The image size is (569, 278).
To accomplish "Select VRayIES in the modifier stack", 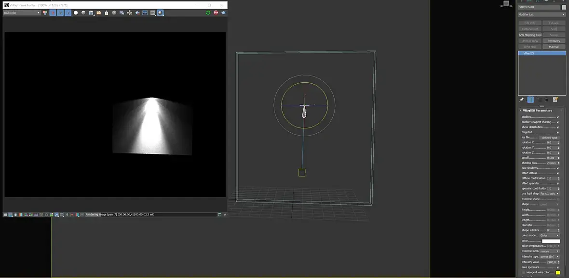I will 542,53.
